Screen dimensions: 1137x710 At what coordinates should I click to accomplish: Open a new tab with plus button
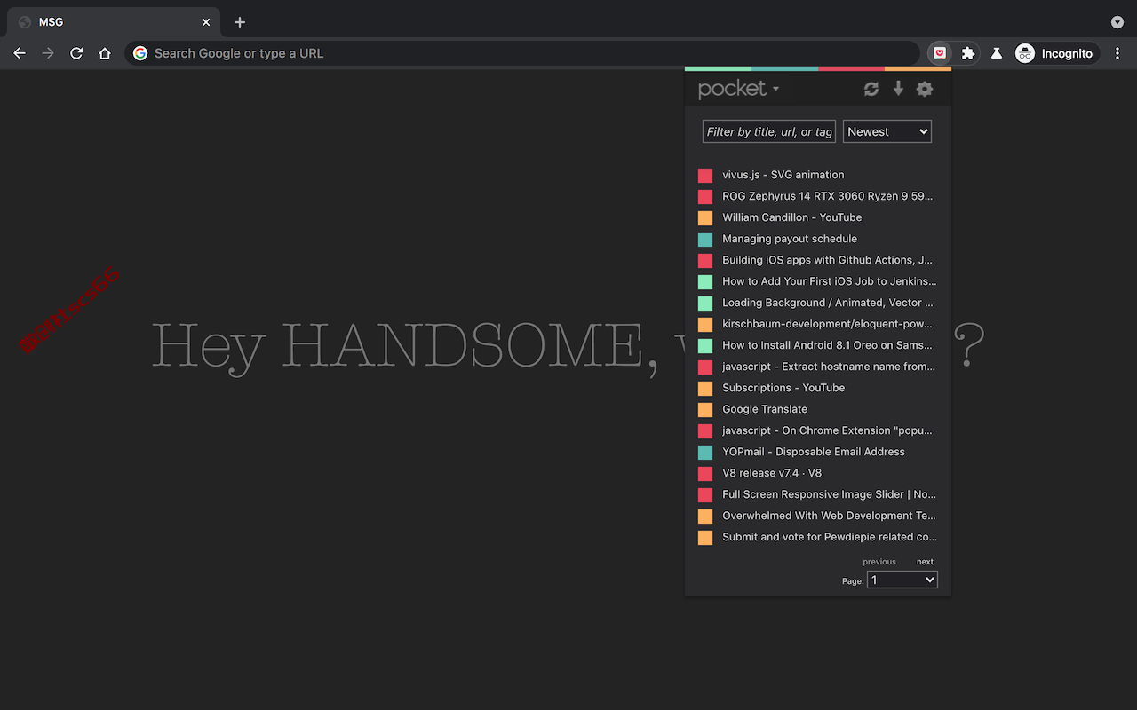(240, 22)
